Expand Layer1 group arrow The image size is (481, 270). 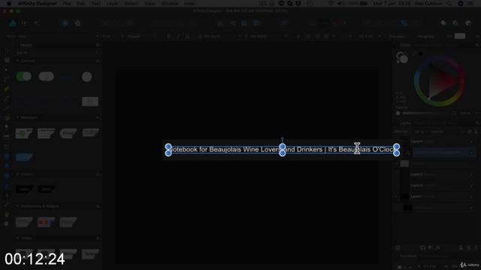[x=396, y=196]
